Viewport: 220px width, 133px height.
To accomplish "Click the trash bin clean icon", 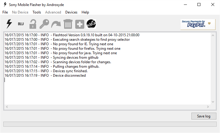I will 68,24.
